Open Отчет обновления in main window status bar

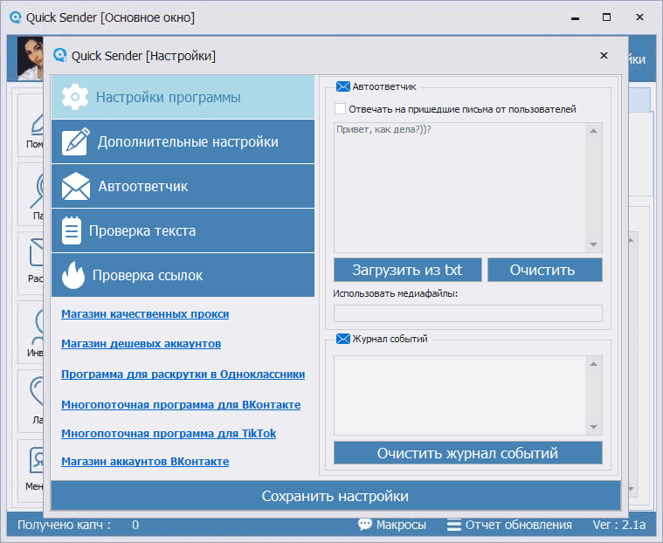pyautogui.click(x=518, y=525)
